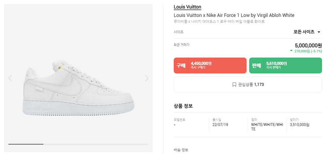Click the white Air Force 1 sneaker image
The width and height of the screenshot is (335, 154).
[78, 88]
